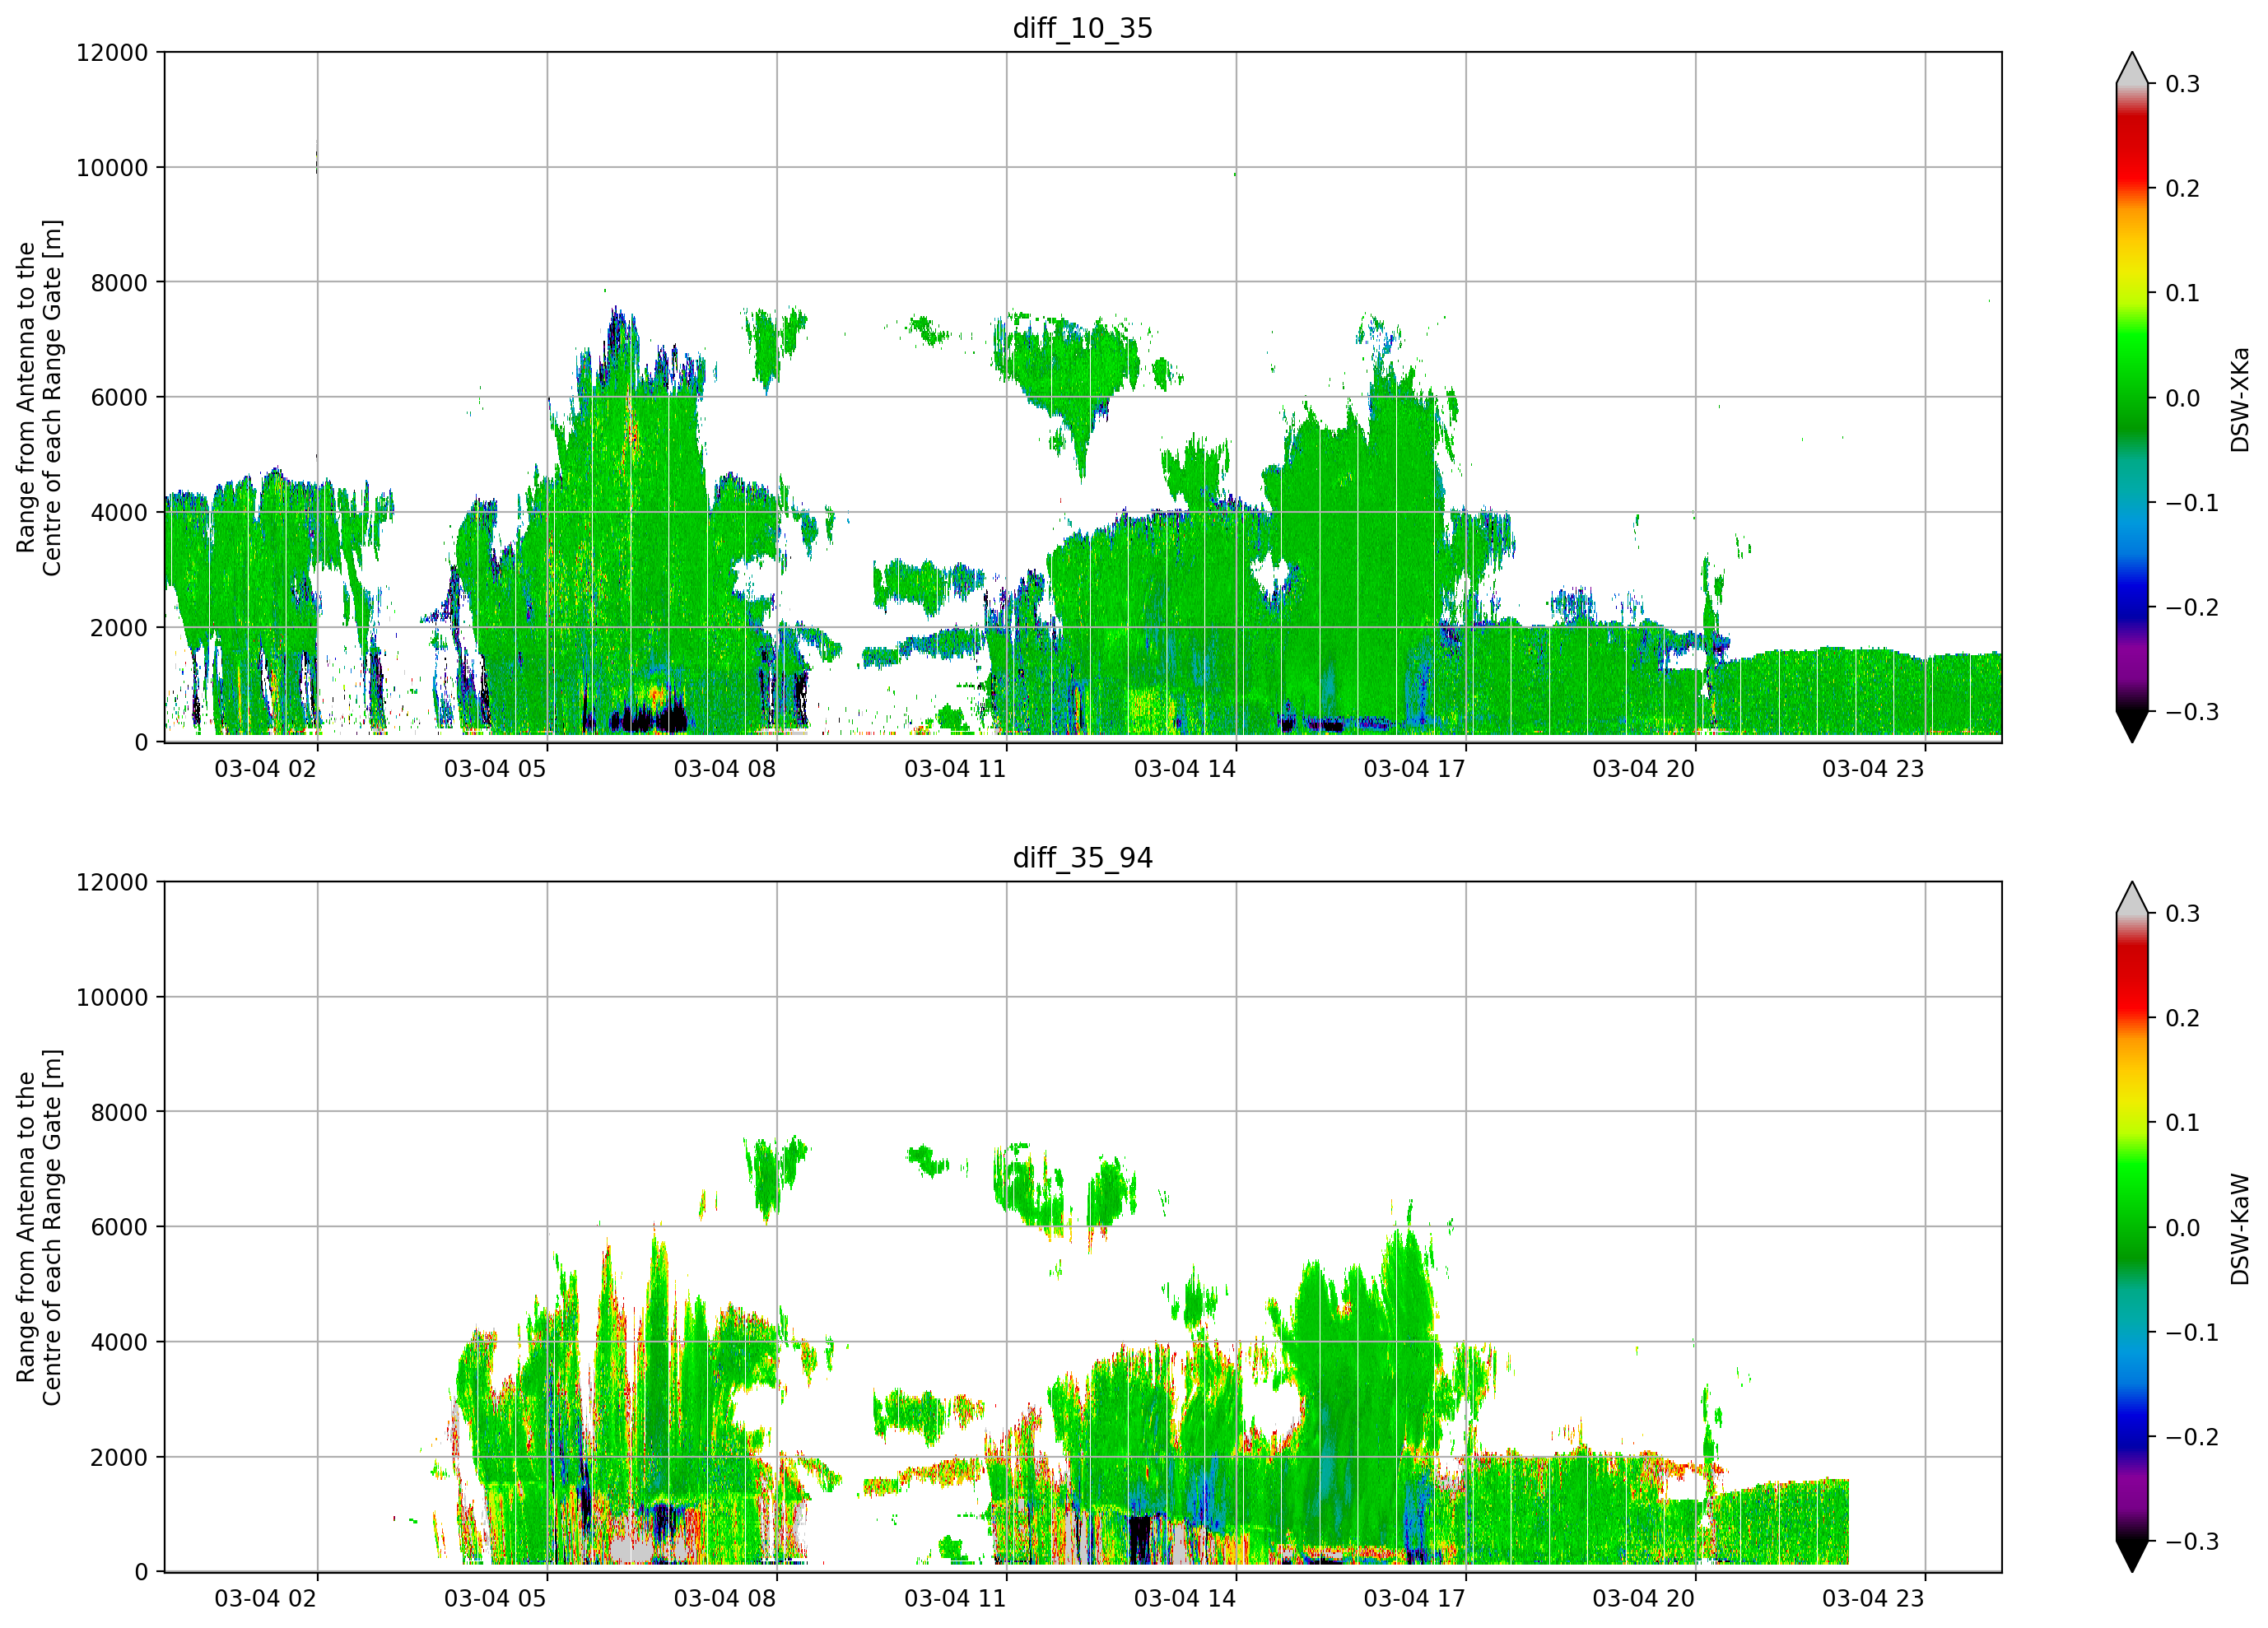Click the 6000 y-tick on diff_10_35

click(119, 398)
